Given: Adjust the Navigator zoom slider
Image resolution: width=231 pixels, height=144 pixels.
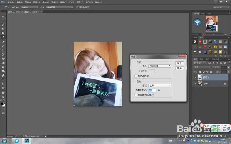Looking at the screenshot, I should (x=214, y=35).
